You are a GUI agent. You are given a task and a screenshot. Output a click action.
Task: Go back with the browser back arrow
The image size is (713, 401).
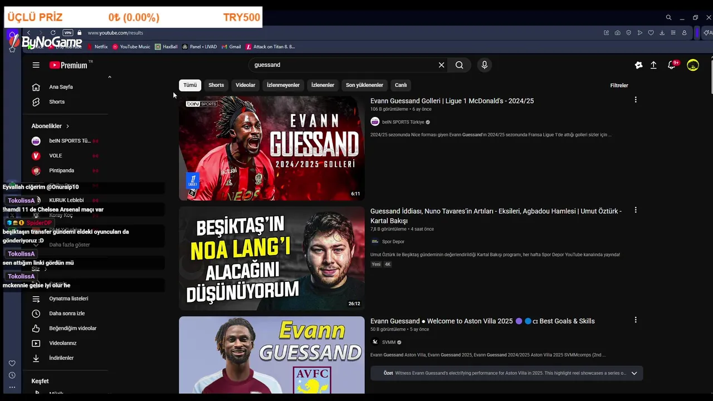coord(28,33)
